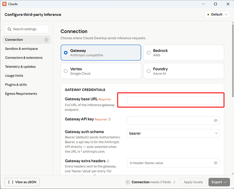This screenshot has width=234, height=189.
Task: Open Sandbox & workspace settings
Action: [21, 49]
